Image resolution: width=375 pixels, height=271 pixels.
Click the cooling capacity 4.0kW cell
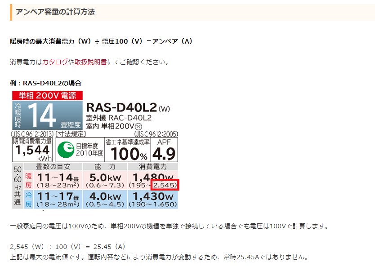105,199
